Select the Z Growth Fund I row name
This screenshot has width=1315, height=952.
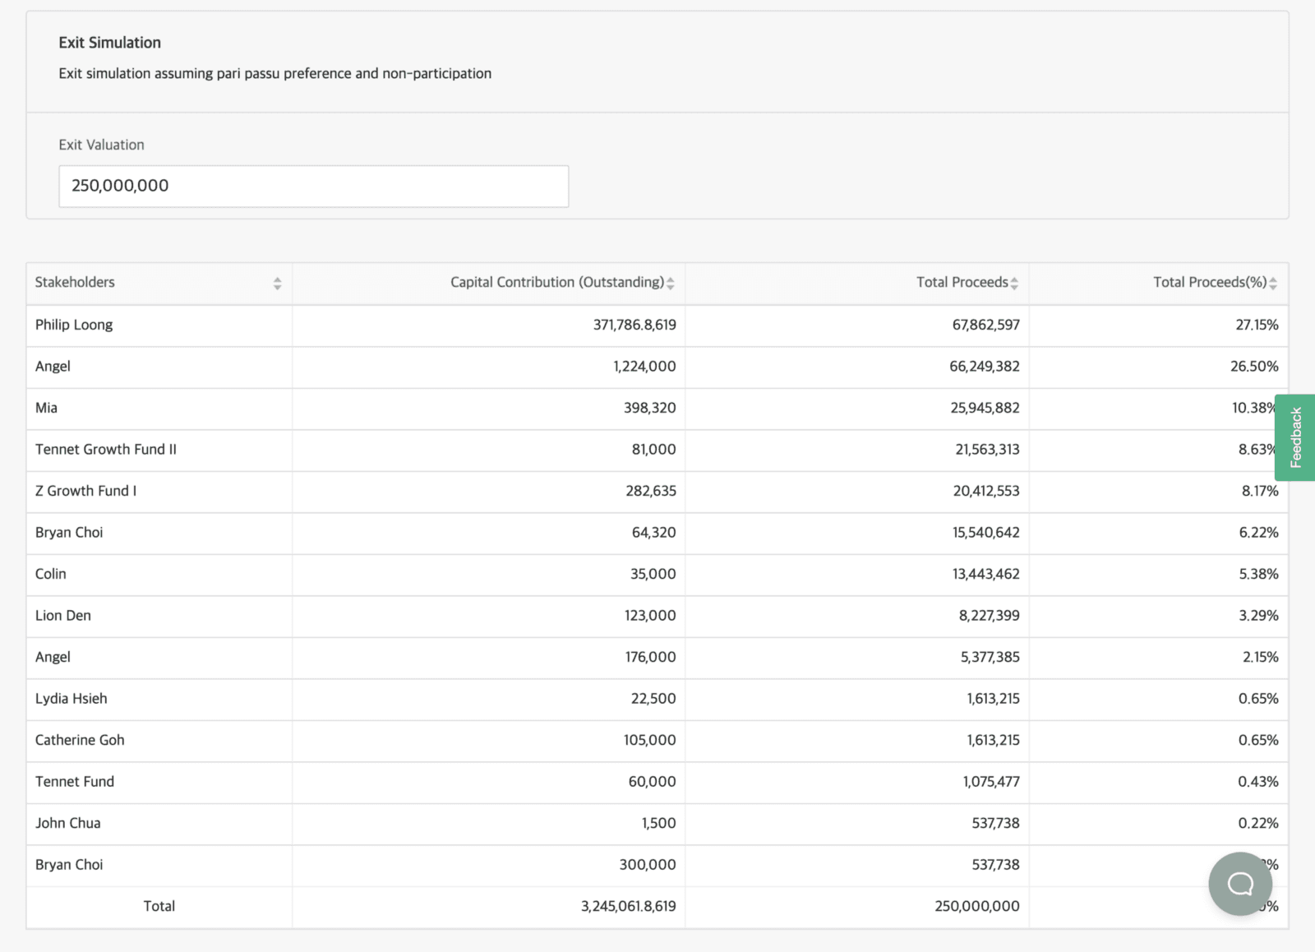tap(85, 491)
